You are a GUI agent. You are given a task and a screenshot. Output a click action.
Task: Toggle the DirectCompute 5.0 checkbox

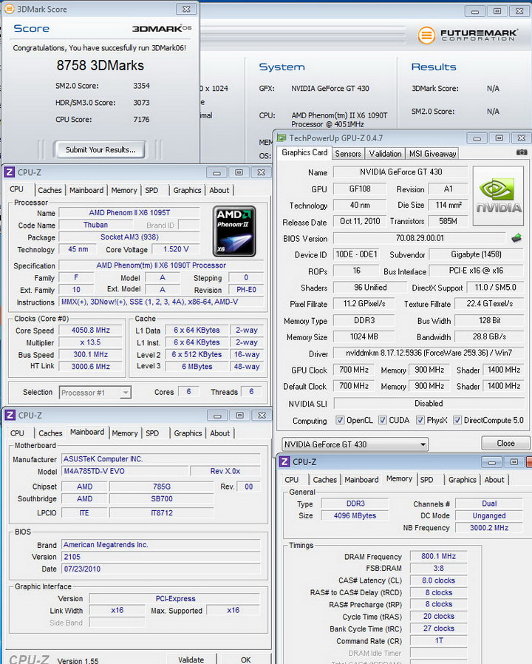pos(457,420)
